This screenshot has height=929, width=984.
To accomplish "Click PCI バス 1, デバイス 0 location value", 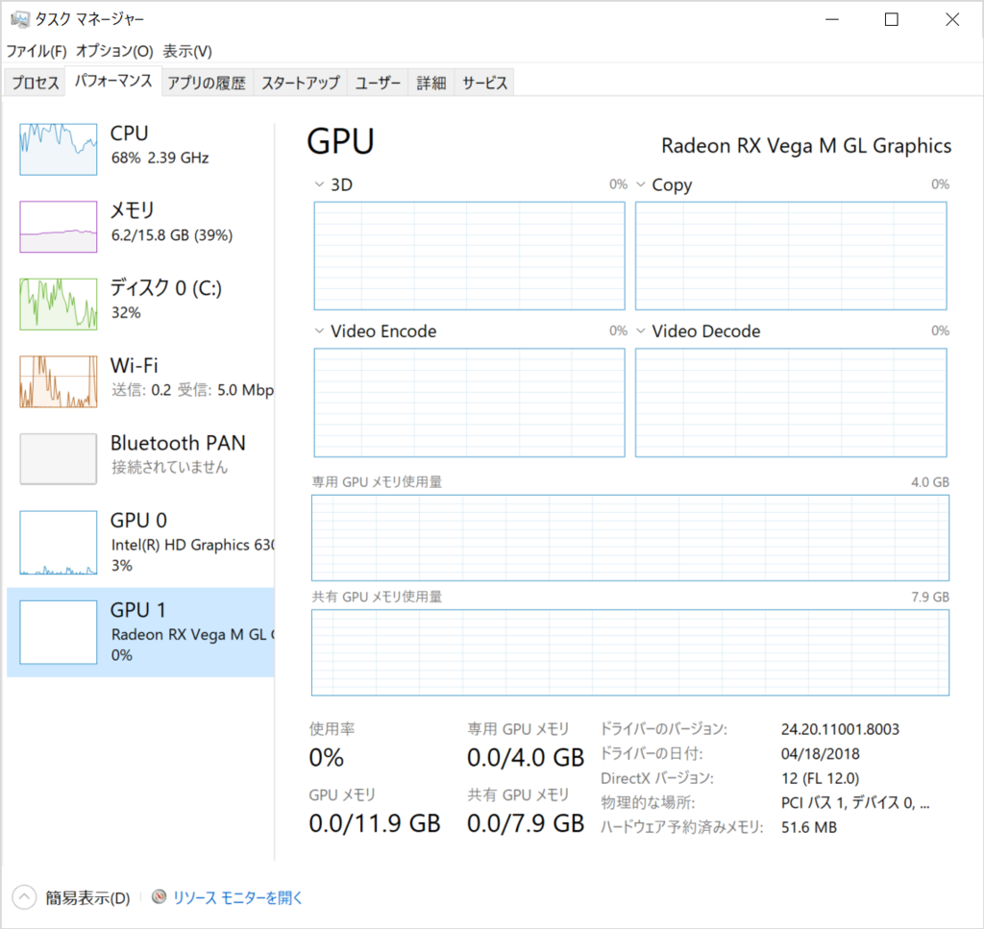I will point(855,802).
